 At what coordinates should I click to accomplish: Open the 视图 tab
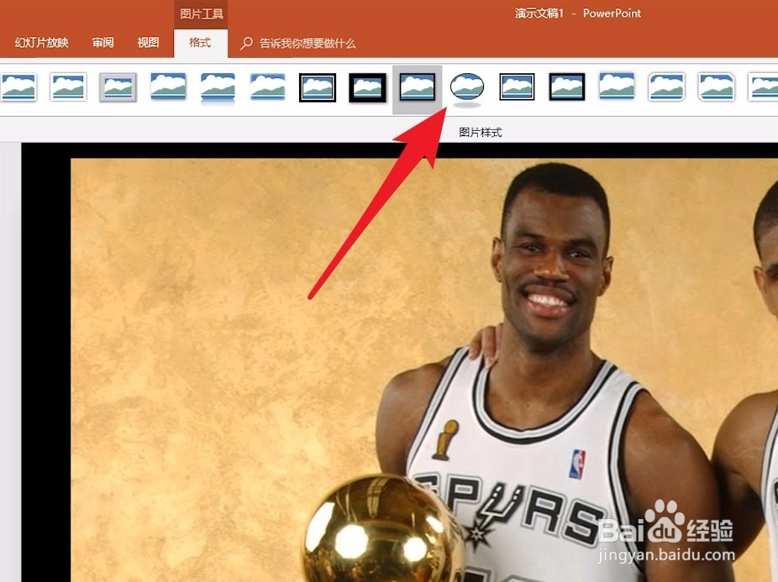tap(149, 43)
